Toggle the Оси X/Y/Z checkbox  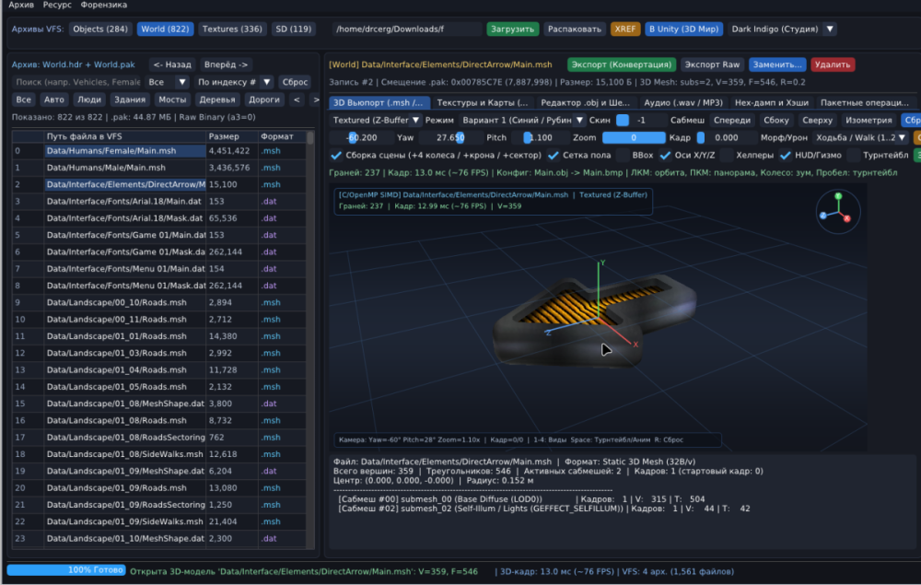coord(665,156)
